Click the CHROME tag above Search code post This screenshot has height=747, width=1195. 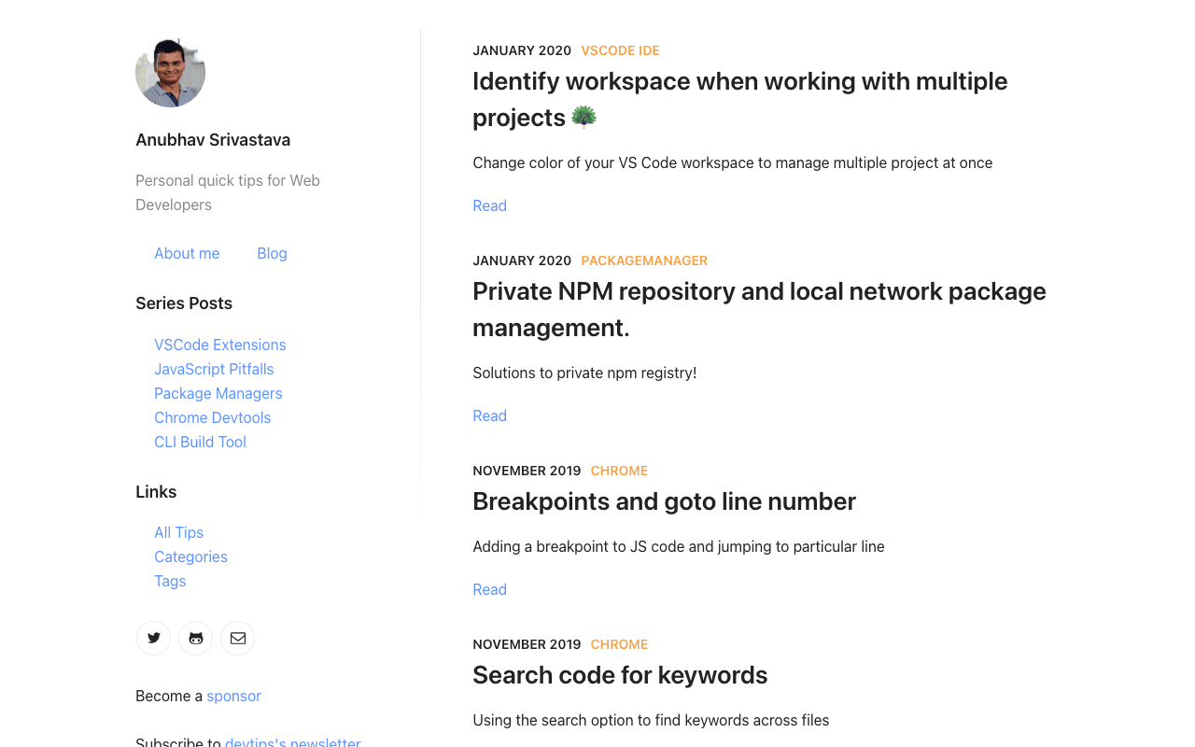point(619,644)
